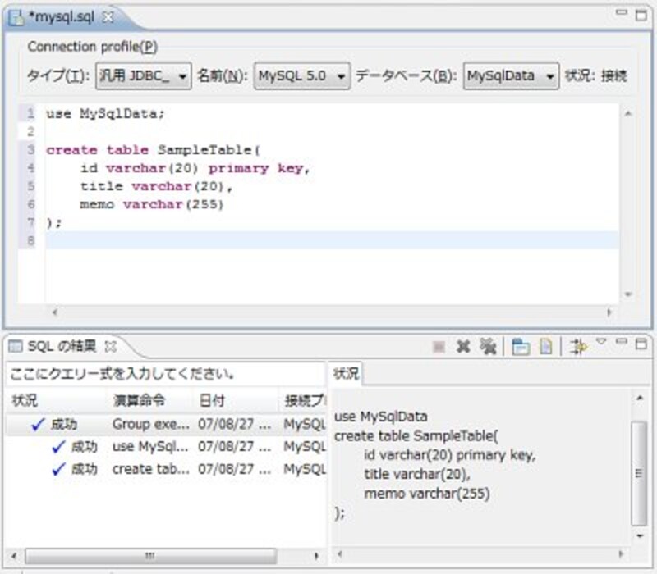Open the タイプ dropdown showing 汎用 JDBC
This screenshot has width=657, height=574.
pyautogui.click(x=144, y=75)
